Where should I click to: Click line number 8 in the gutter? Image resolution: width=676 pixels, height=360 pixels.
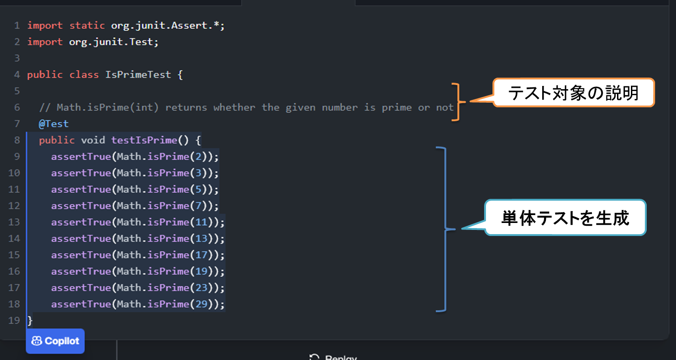pyautogui.click(x=17, y=140)
